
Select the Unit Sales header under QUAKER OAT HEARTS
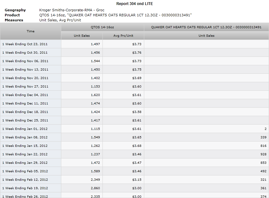pos(206,36)
